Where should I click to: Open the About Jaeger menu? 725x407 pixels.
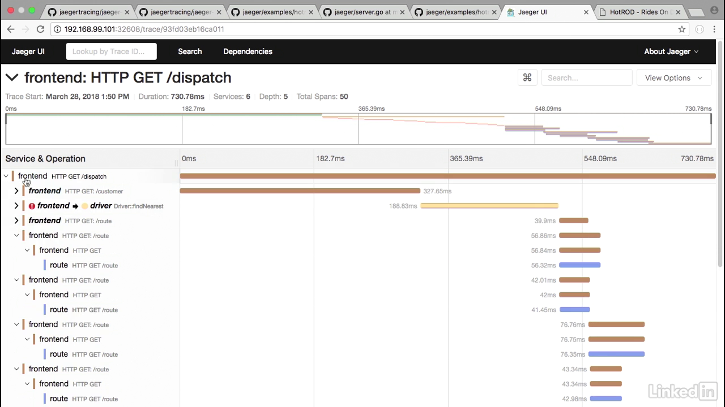pyautogui.click(x=671, y=51)
